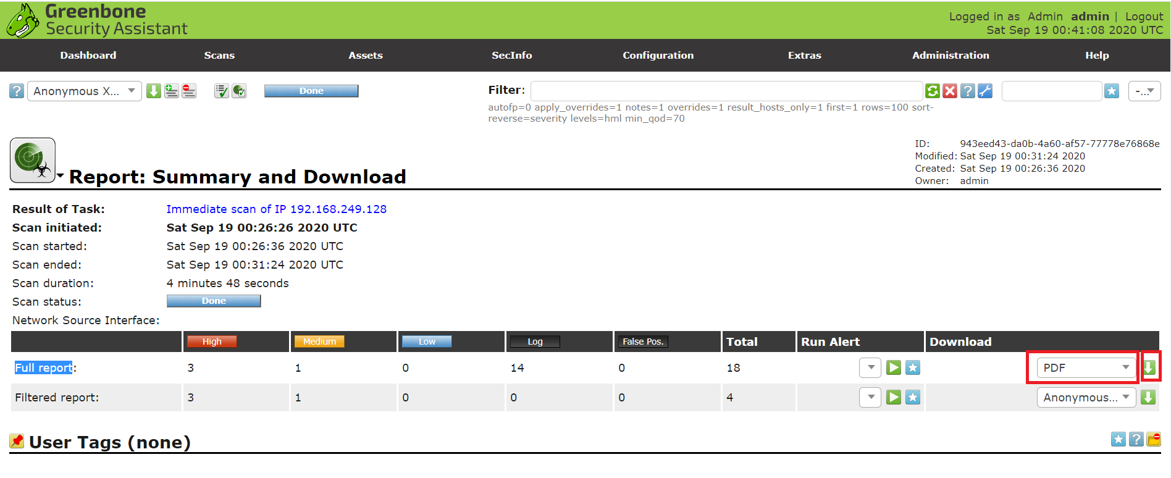Viewport: 1171px width, 478px height.
Task: Open the saved filters dropdown showing dashes
Action: click(x=1144, y=91)
